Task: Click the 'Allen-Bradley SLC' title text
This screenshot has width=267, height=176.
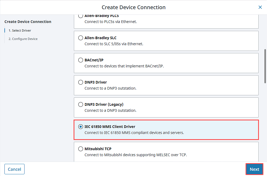Action: pos(100,38)
